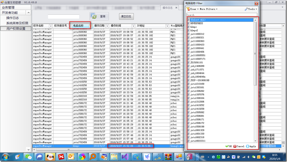Click the horizontal scrollbar thumb under the grid
287x162 pixels.
(69, 150)
